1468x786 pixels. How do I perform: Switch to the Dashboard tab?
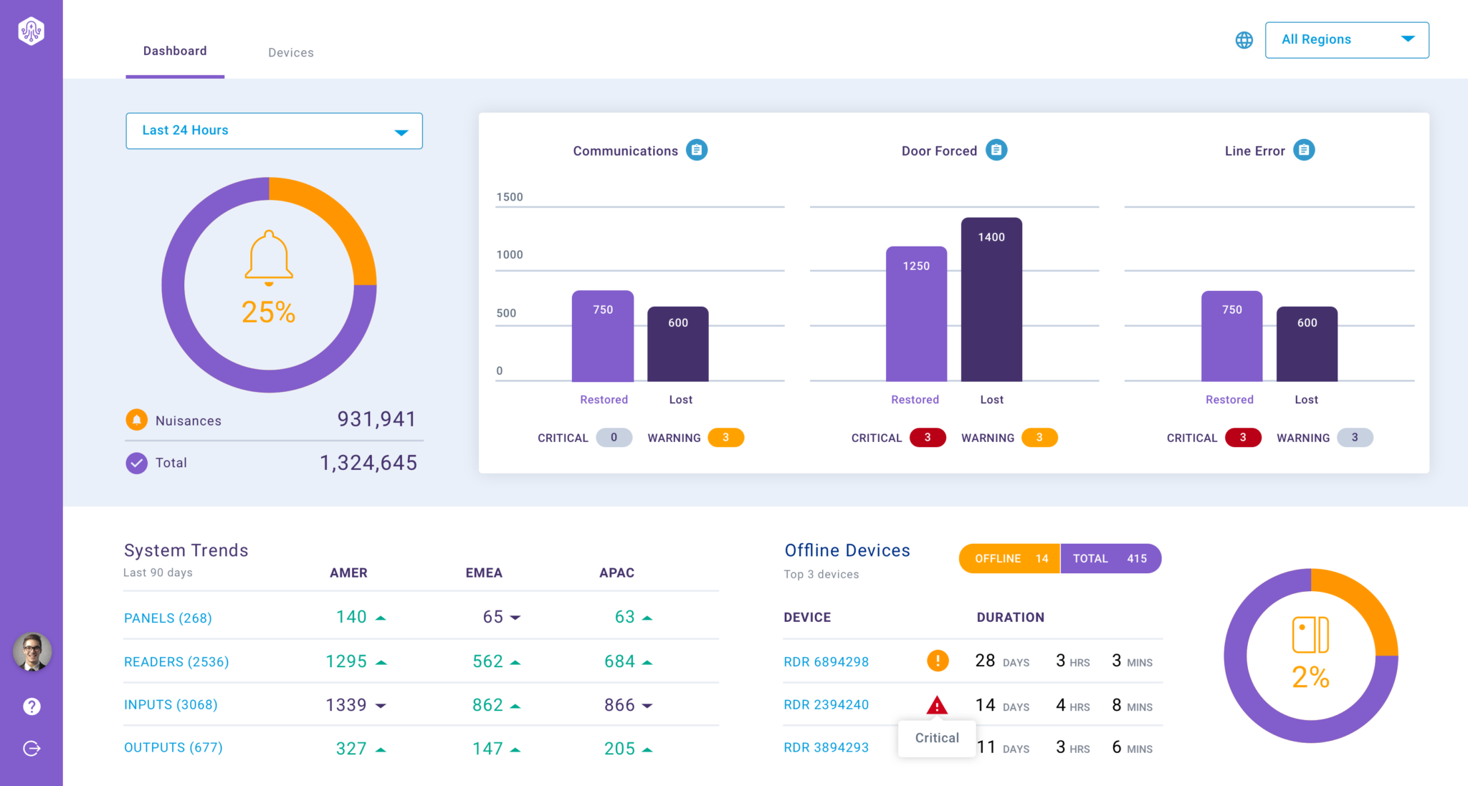[x=175, y=51]
